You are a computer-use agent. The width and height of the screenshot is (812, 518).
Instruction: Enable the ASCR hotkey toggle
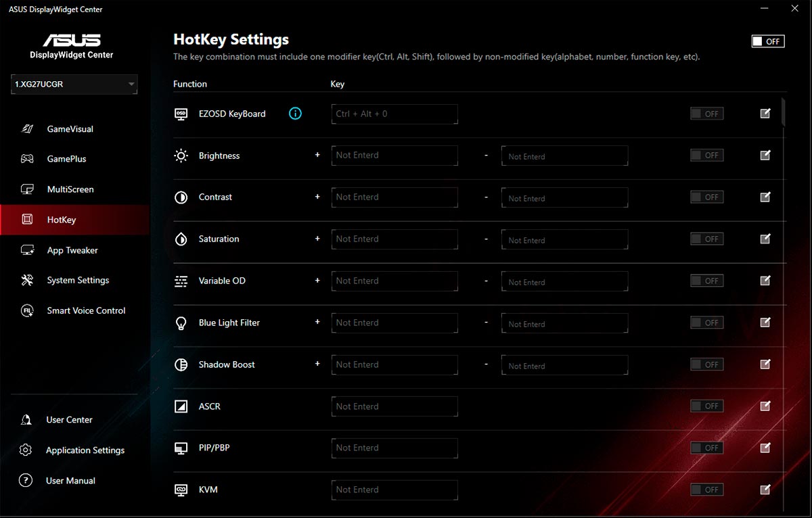(x=706, y=406)
